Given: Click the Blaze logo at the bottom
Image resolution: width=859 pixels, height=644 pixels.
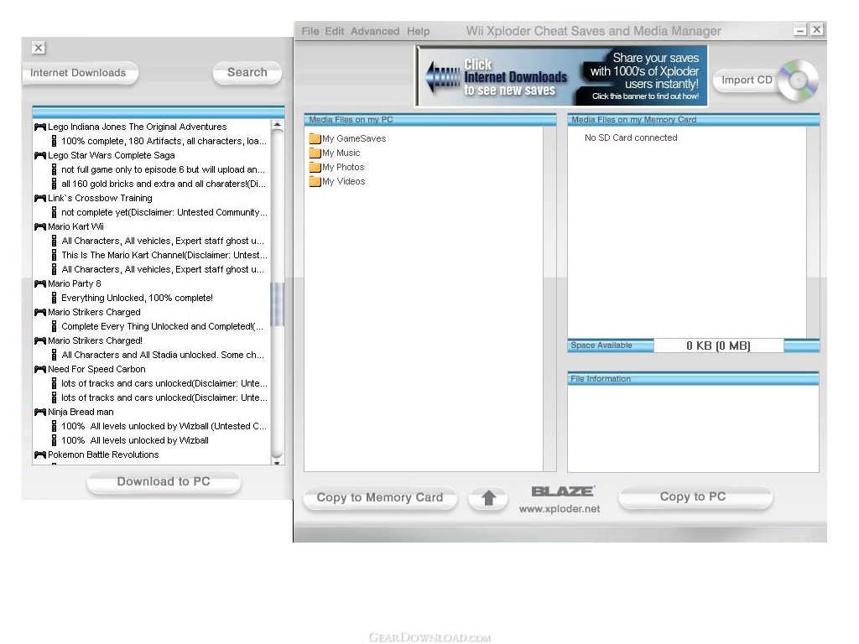Looking at the screenshot, I should pos(563,491).
